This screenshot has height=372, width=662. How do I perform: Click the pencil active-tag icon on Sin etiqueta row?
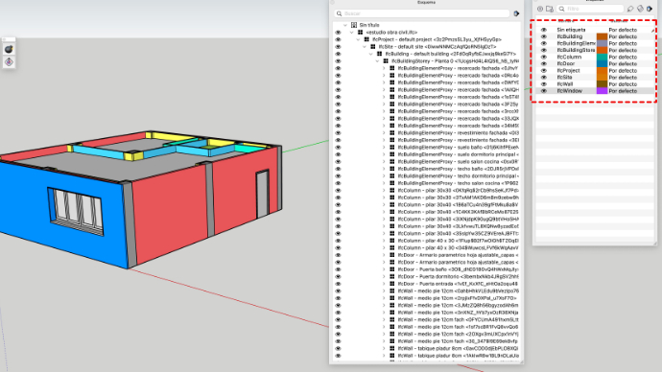point(652,30)
